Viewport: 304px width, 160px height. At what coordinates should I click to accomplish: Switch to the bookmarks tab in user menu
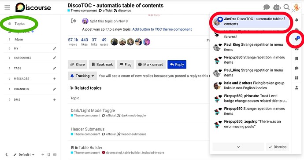(x=297, y=58)
